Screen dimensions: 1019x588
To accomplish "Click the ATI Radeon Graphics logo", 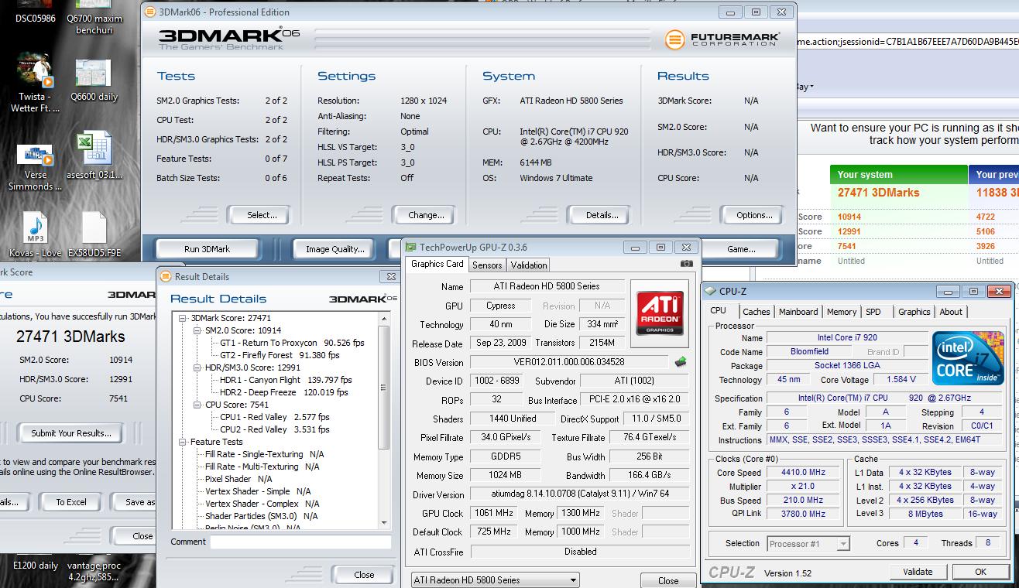I will pos(661,313).
